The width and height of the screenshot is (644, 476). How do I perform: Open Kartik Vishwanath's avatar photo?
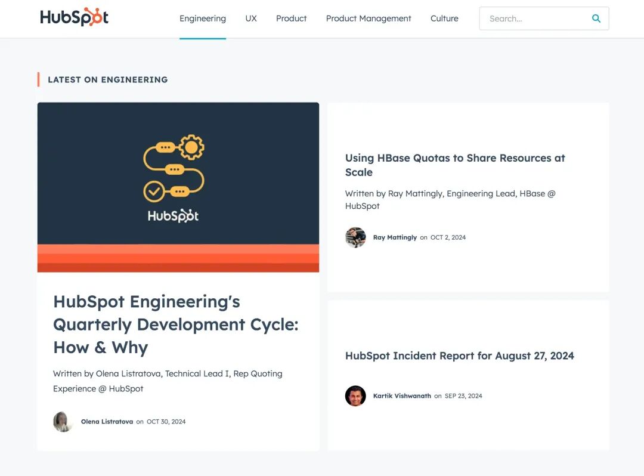tap(355, 396)
